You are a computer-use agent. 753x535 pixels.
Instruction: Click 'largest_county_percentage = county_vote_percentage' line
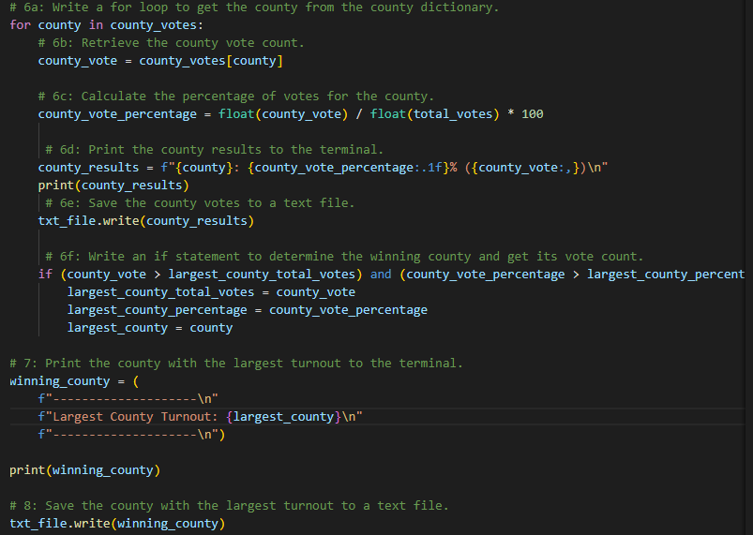tap(248, 310)
